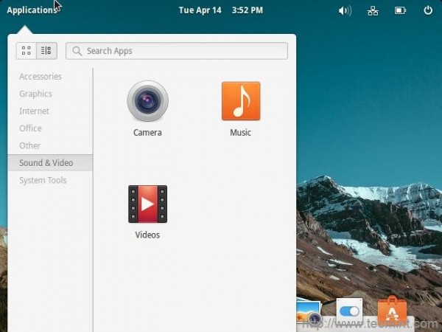Select the Accessories category
Screen dimensions: 442x332
tap(41, 77)
